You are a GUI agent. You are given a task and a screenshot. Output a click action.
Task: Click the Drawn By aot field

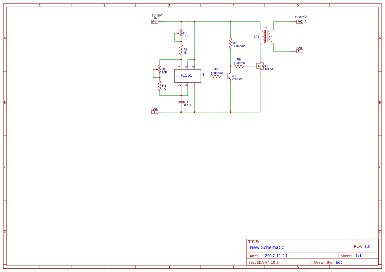click(x=339, y=262)
